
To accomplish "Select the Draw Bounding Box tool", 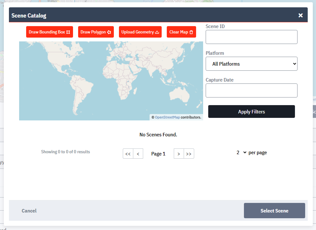I will [x=49, y=32].
